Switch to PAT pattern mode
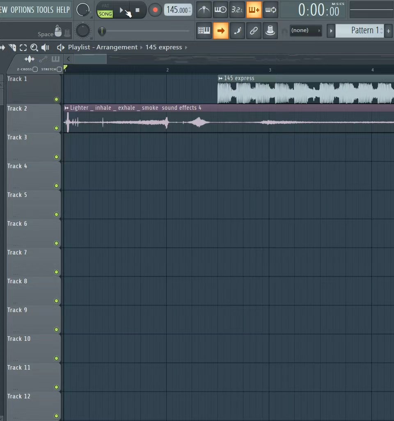The height and width of the screenshot is (421, 394). point(105,6)
